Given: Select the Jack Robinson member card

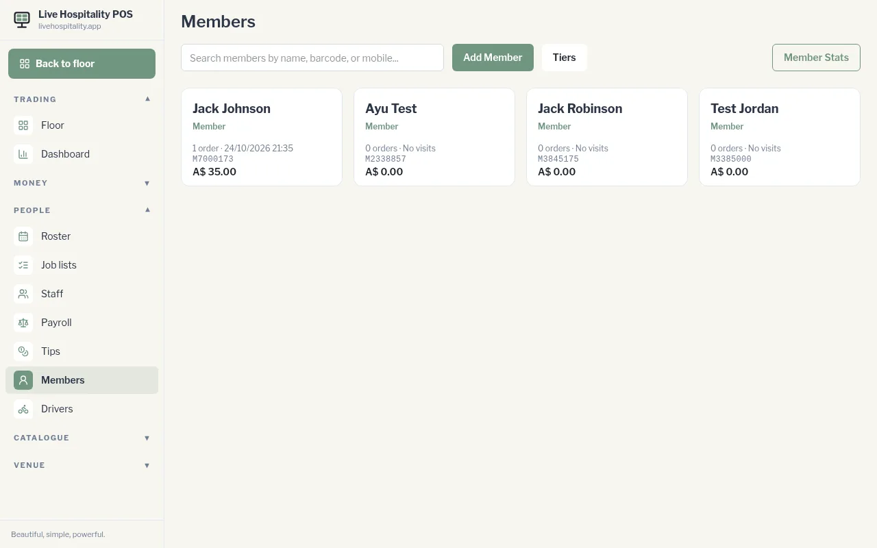Looking at the screenshot, I should coord(607,137).
